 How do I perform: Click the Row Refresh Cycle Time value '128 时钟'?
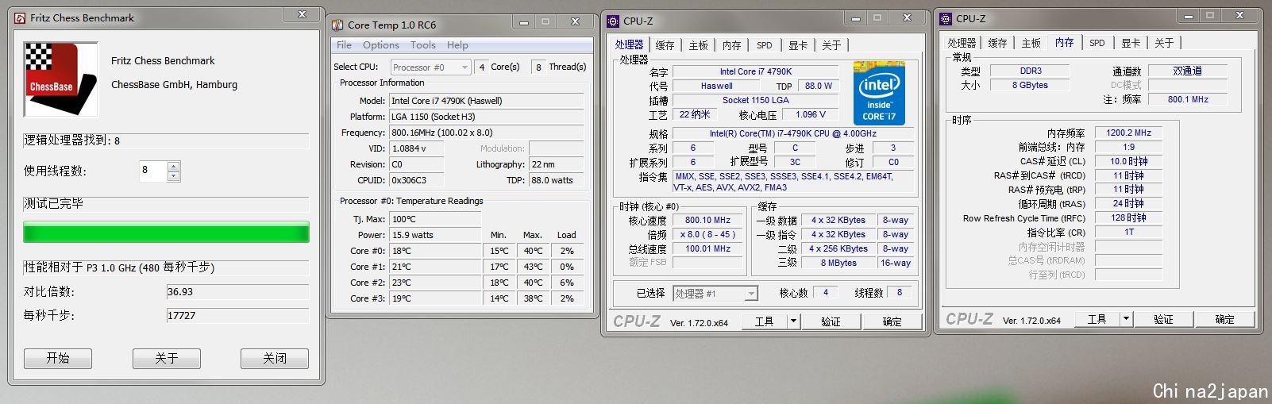(x=1128, y=217)
